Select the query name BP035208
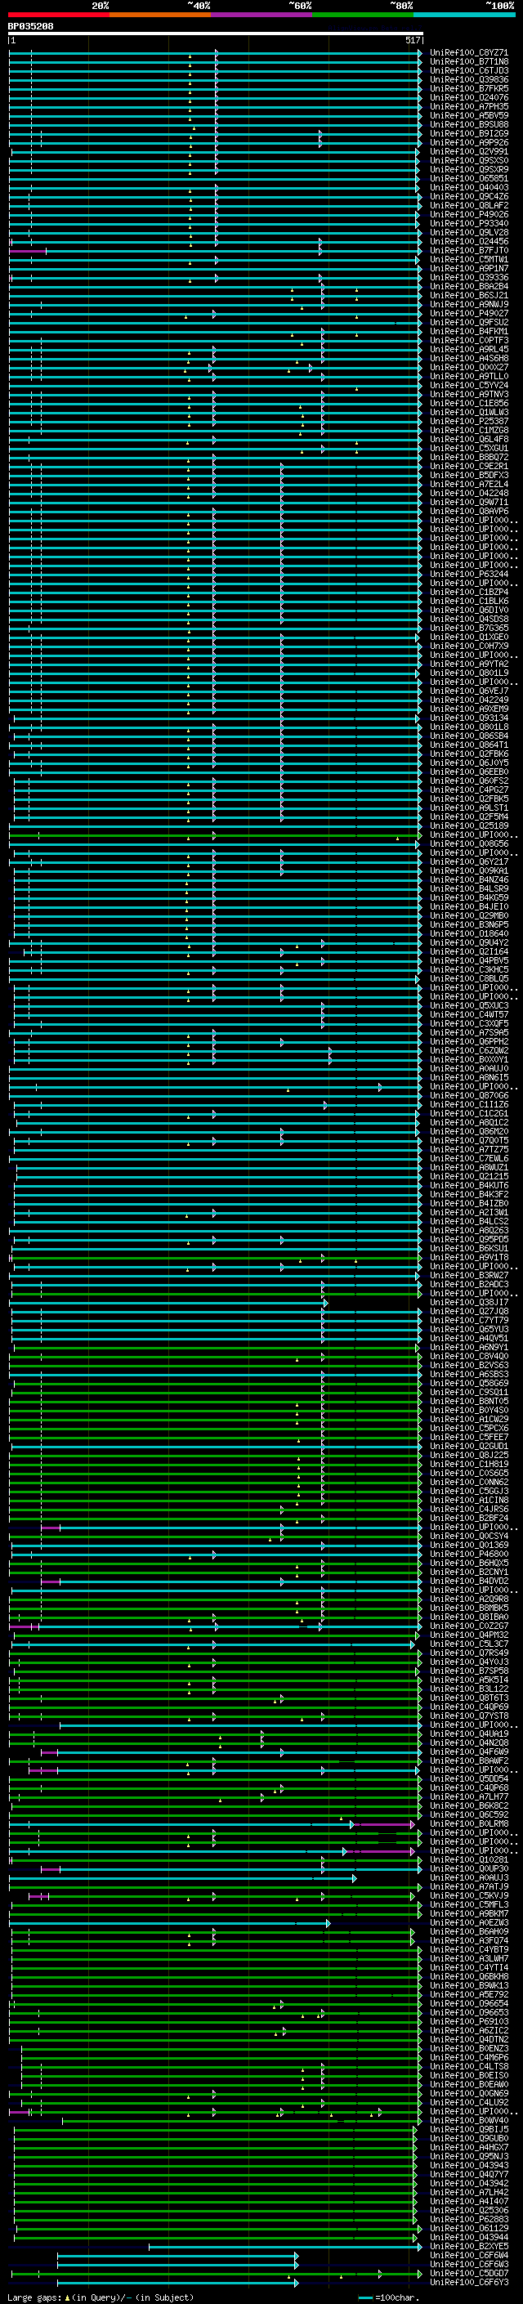The width and height of the screenshot is (523, 2304). pos(30,27)
